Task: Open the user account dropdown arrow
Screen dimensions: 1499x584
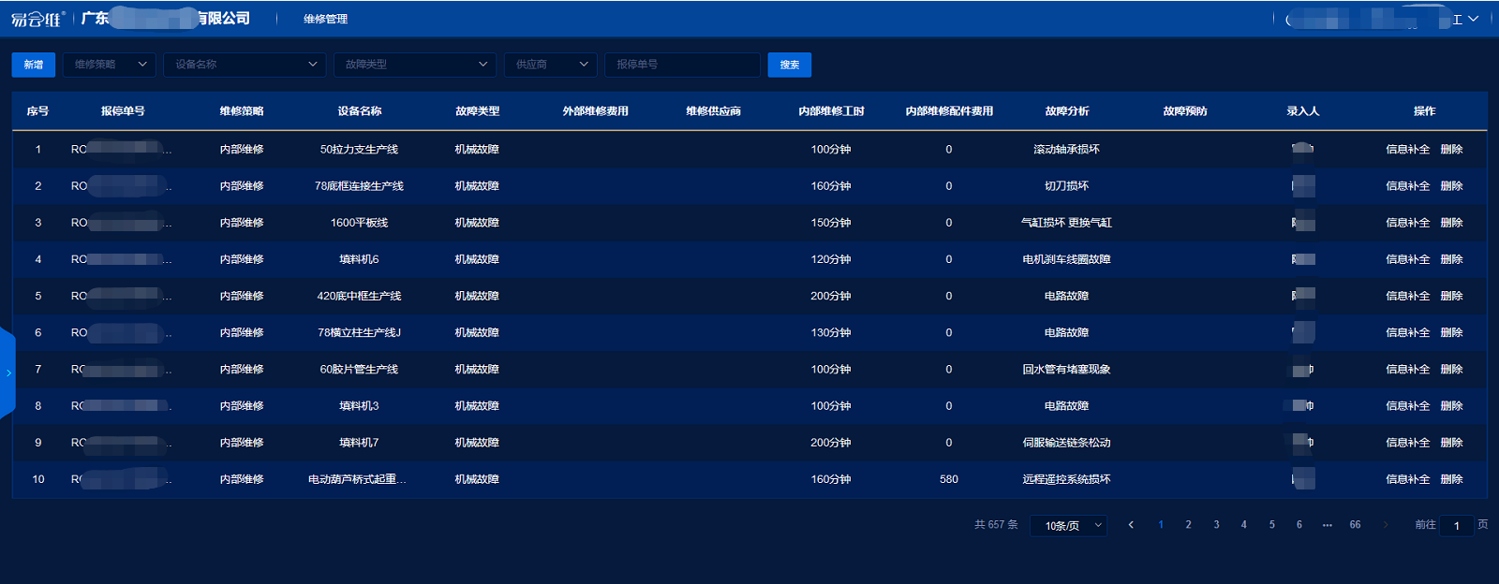Action: click(1474, 19)
